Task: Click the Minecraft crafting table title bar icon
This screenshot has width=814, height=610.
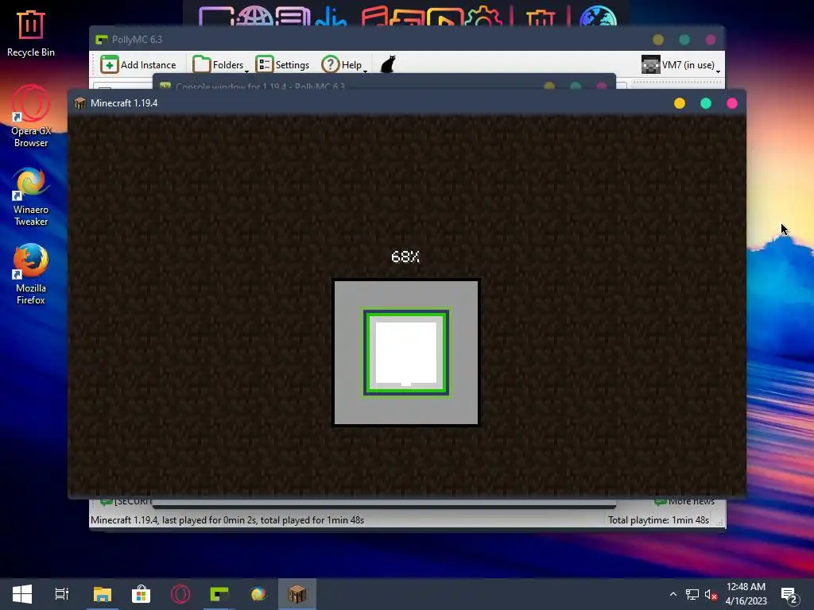Action: coord(80,103)
